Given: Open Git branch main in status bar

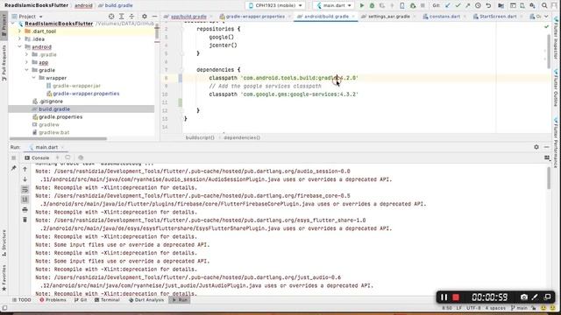Looking at the screenshot, I should click(520, 308).
